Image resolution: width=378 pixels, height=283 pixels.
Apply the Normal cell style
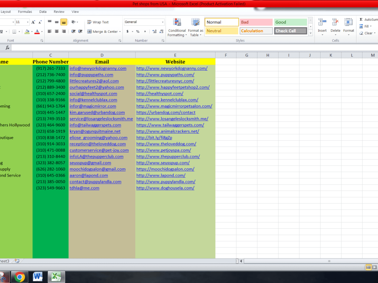coord(222,22)
